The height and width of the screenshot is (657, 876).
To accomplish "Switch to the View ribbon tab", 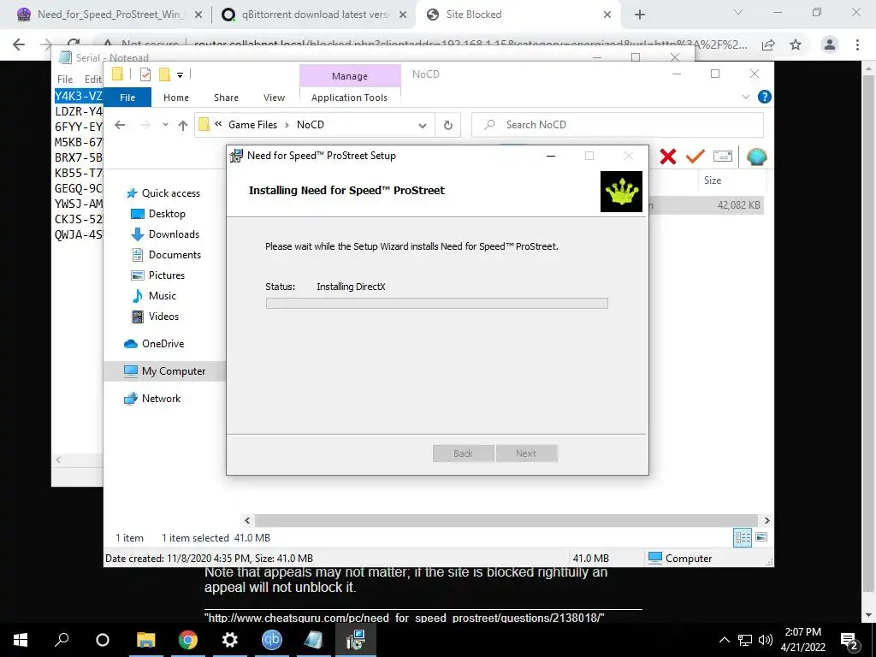I will tap(275, 98).
